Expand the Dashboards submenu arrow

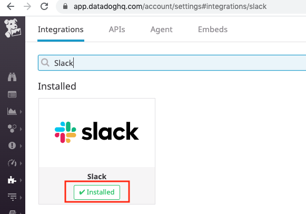coord(21,112)
